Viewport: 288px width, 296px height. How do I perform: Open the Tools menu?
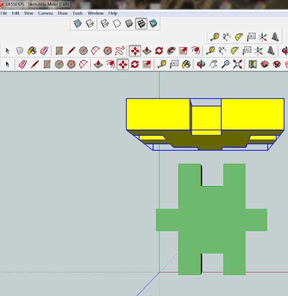[78, 13]
